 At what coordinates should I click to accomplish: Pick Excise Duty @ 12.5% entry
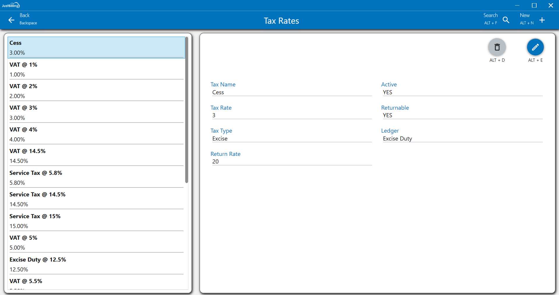coord(96,264)
